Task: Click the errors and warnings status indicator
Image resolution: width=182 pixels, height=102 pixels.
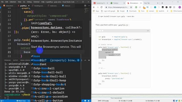Action: click(x=2, y=101)
